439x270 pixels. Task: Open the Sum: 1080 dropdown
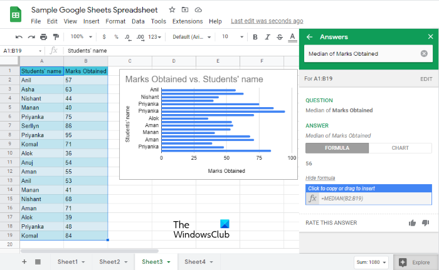(371, 262)
